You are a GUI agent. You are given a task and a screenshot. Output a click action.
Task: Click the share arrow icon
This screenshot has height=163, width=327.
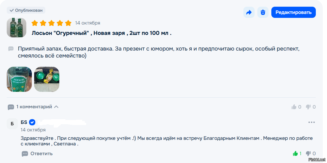point(249,12)
